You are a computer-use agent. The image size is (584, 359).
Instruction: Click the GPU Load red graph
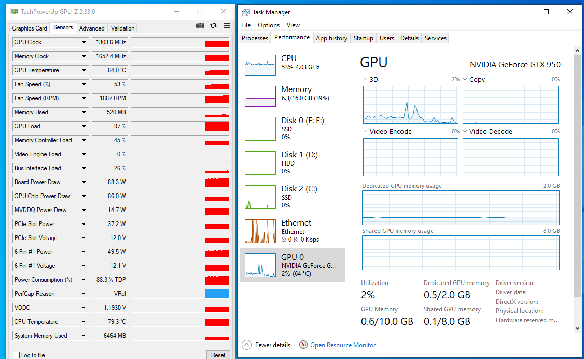(217, 126)
